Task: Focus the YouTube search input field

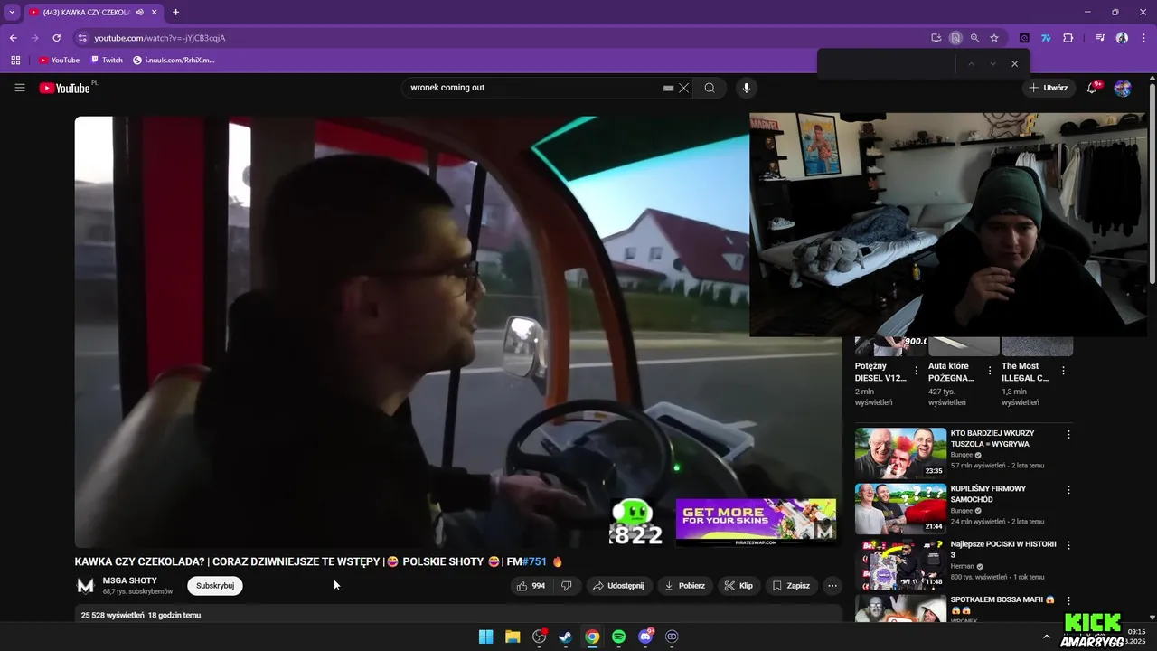Action: 533,88
